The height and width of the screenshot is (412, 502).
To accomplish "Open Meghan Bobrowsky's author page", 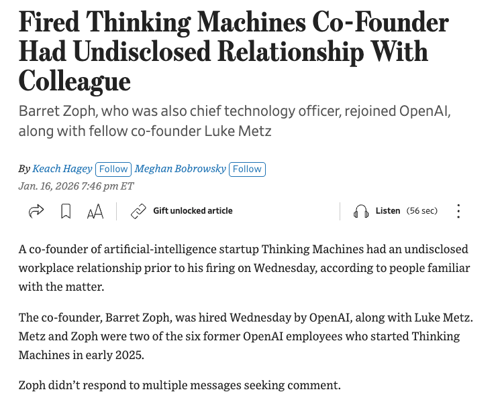I will pyautogui.click(x=181, y=168).
